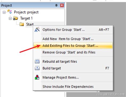
Task: Select the Target 1 label in tree
Action: [26, 18]
